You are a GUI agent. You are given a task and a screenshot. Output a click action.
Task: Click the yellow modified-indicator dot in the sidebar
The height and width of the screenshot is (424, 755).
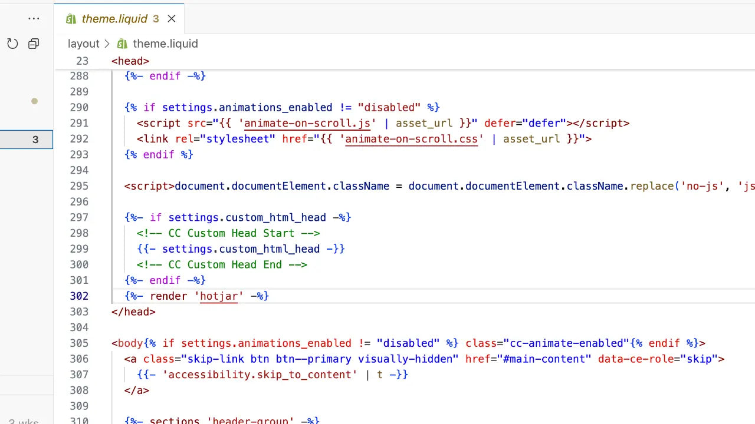(34, 101)
